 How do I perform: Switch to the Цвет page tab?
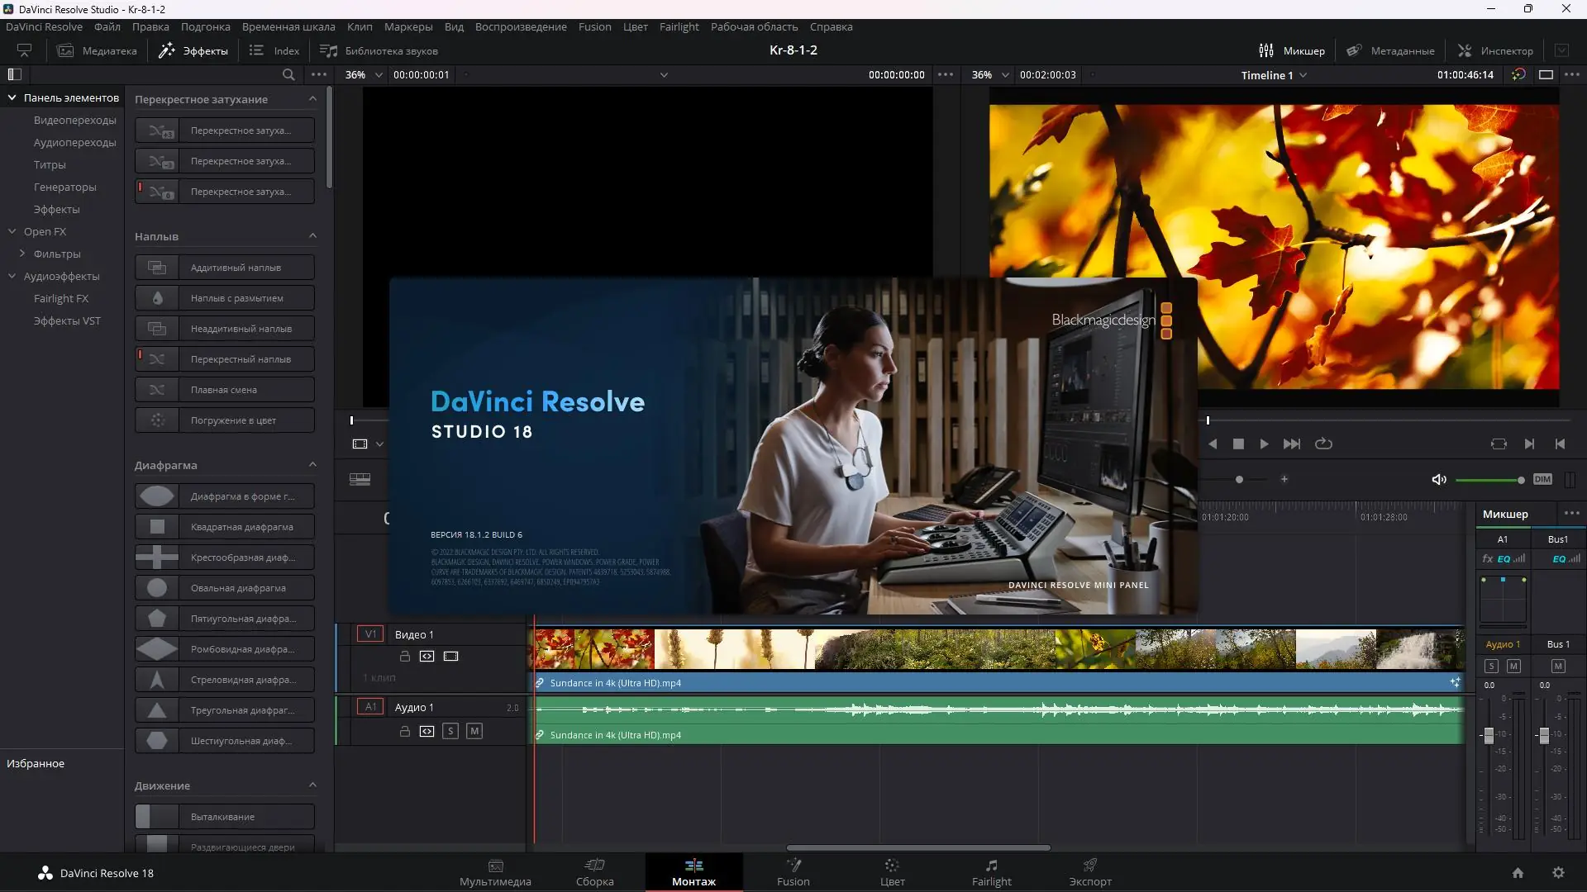tap(892, 872)
